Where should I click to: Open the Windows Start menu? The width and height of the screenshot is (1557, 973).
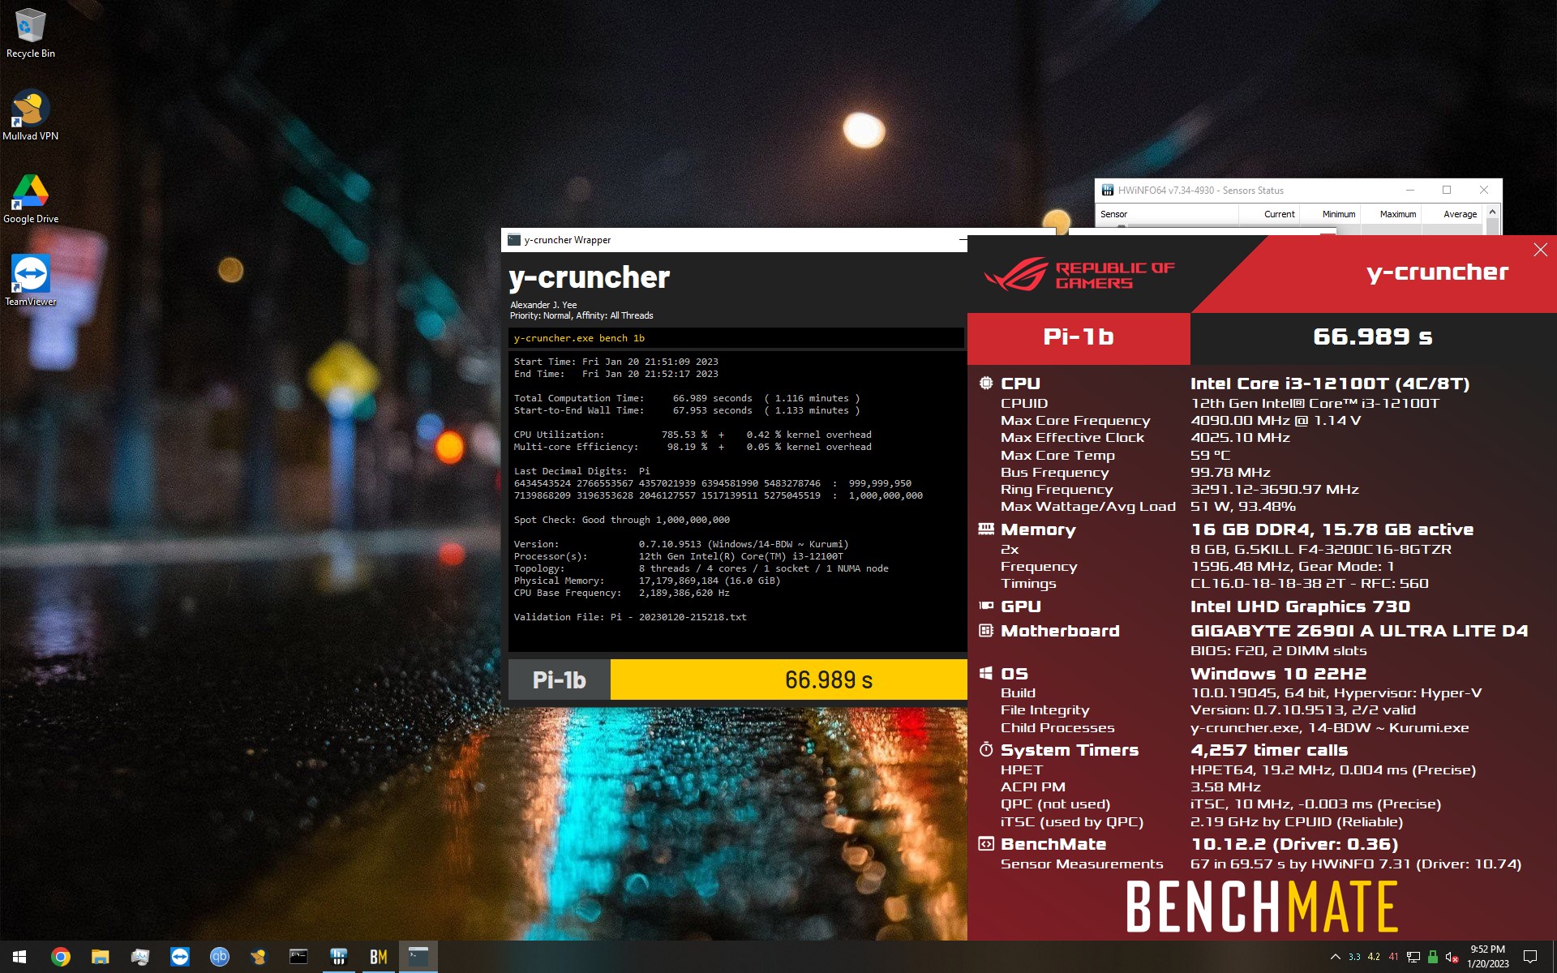pyautogui.click(x=19, y=957)
